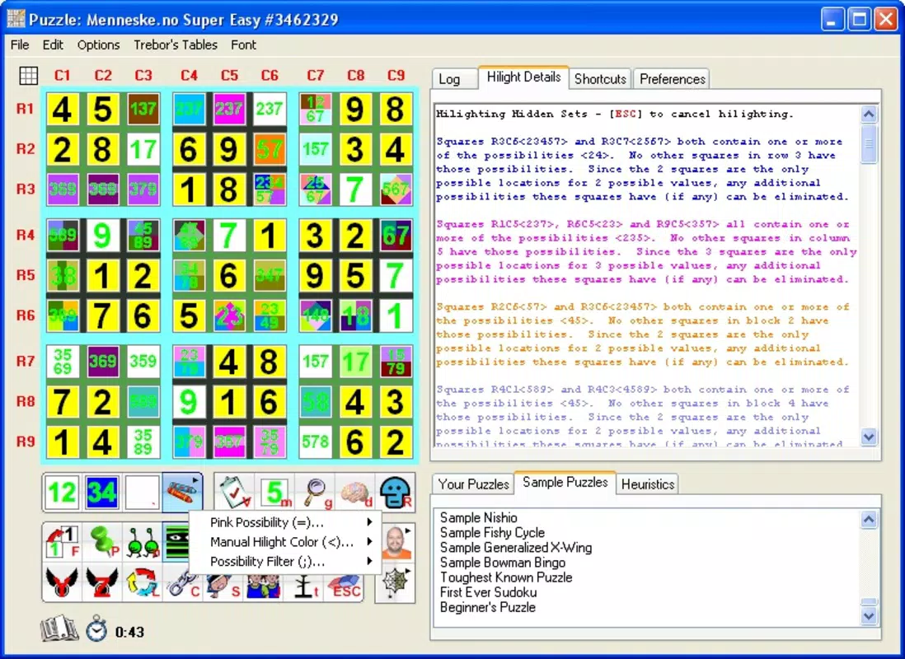The width and height of the screenshot is (905, 659).
Task: Click the red arrow F icon
Action: (x=63, y=541)
